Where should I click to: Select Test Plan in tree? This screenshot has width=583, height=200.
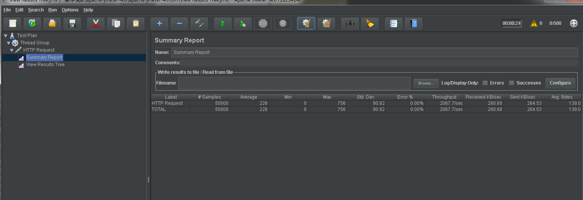(x=27, y=36)
